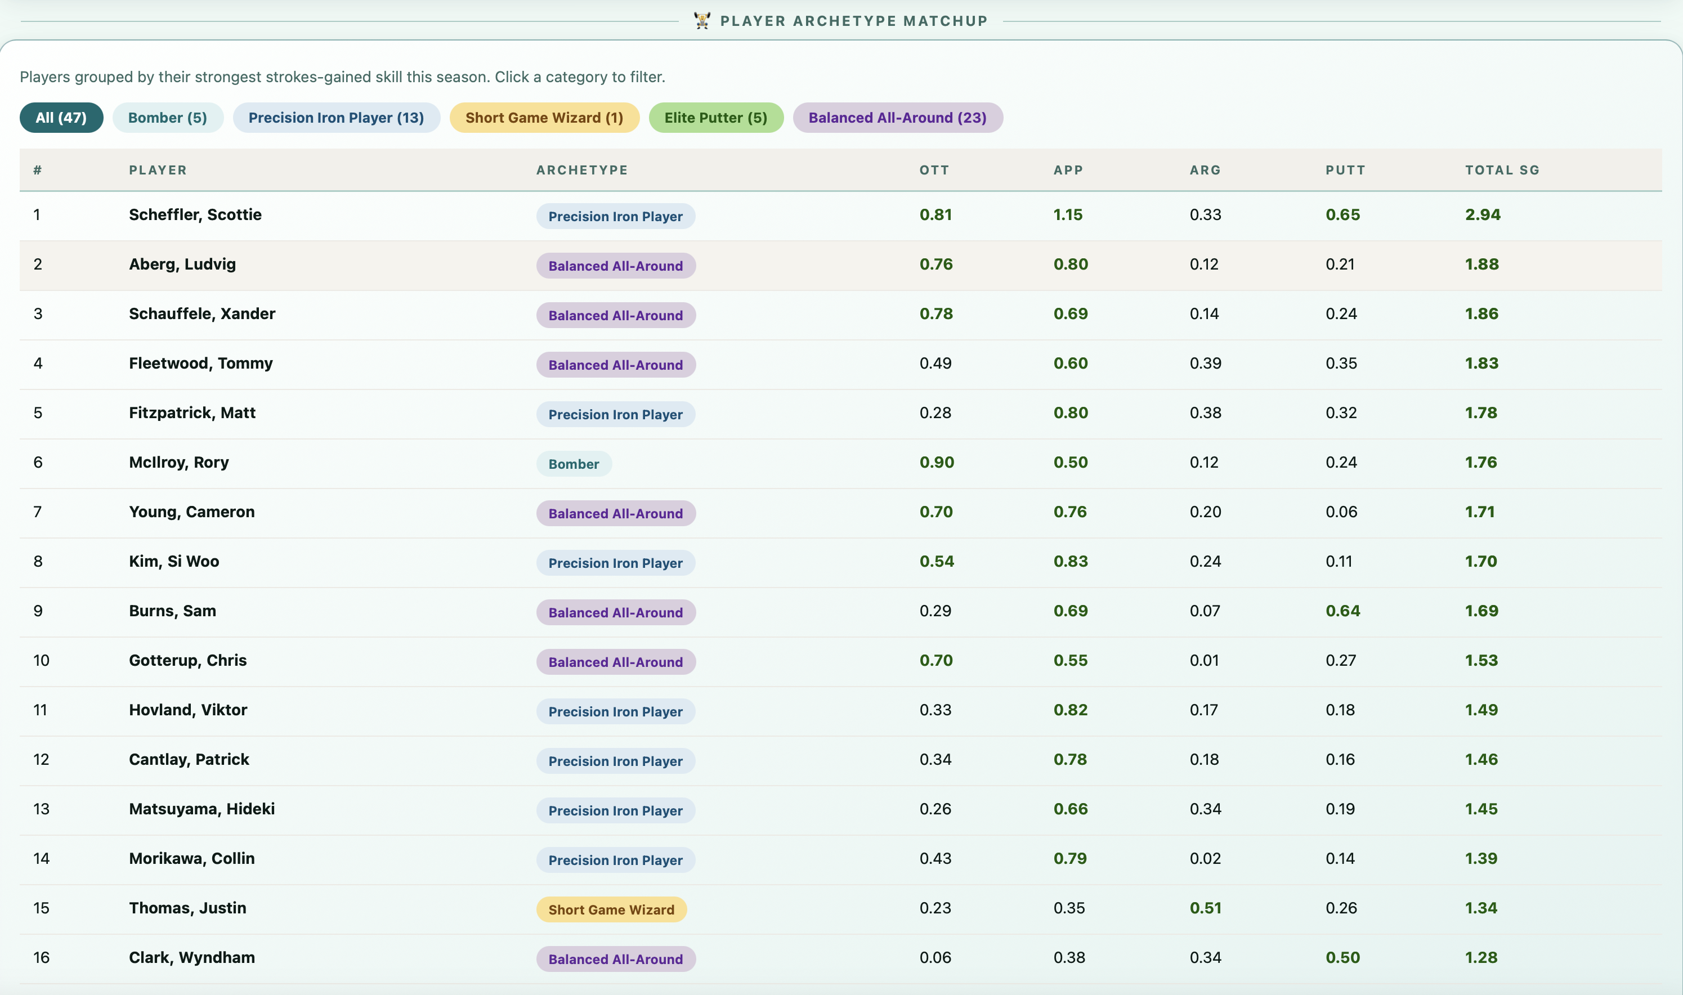This screenshot has width=1683, height=995.
Task: Sort by the OTT column header
Action: 934,171
